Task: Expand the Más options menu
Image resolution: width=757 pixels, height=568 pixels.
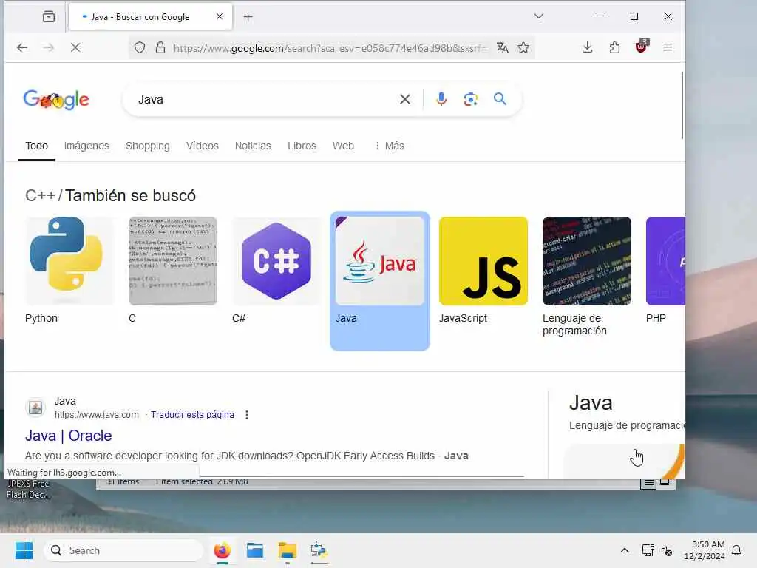Action: click(389, 146)
